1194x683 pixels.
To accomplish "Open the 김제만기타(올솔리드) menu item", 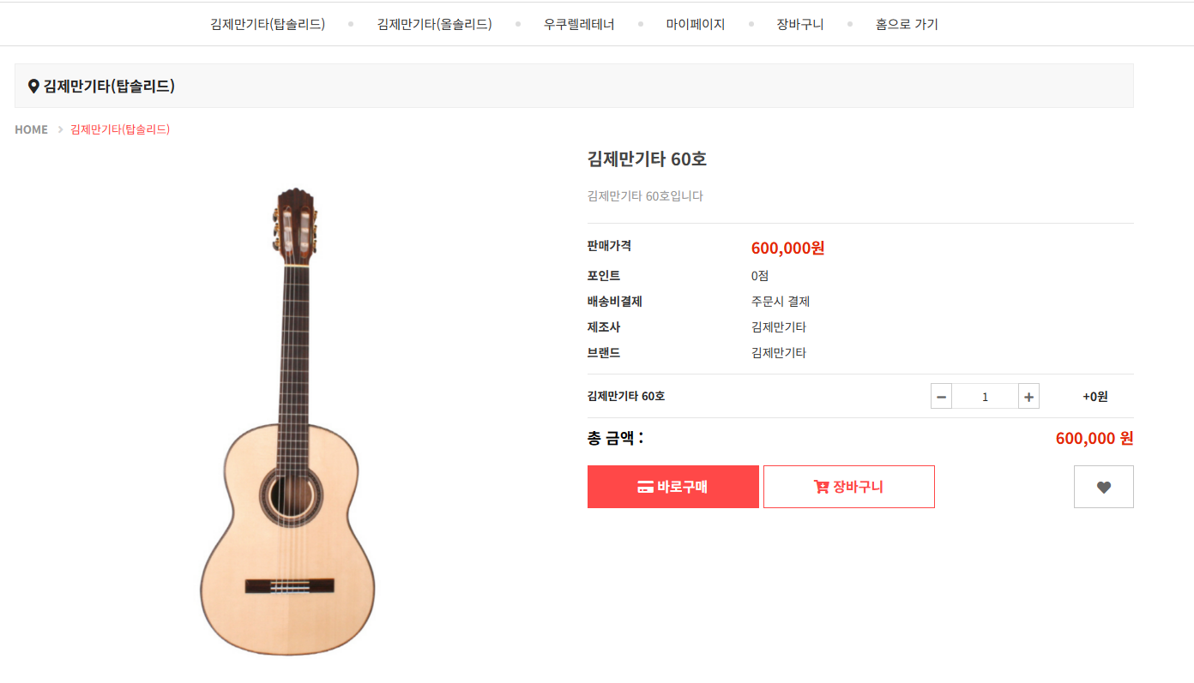I will click(434, 24).
